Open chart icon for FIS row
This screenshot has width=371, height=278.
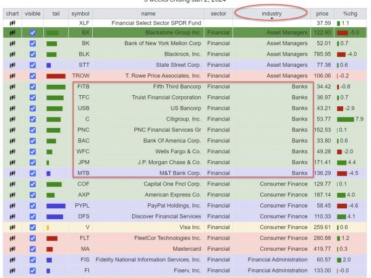(x=12, y=260)
